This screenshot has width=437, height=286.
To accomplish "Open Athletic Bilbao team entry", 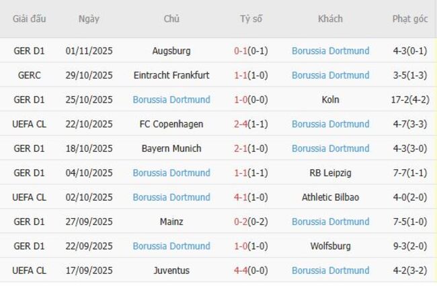I will (330, 197).
